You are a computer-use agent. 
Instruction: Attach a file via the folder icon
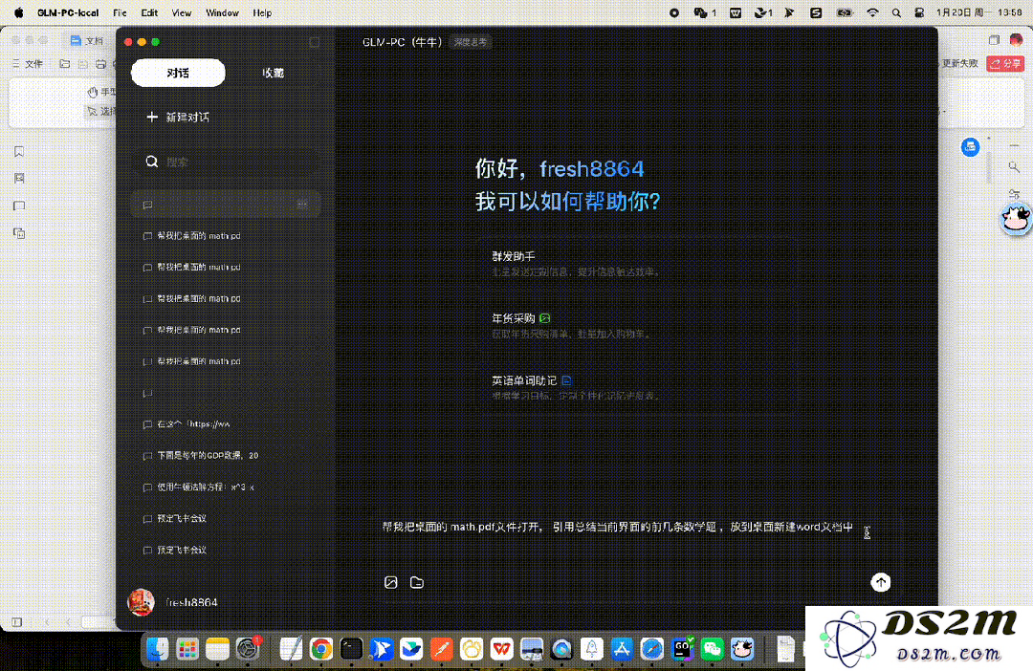coord(417,582)
